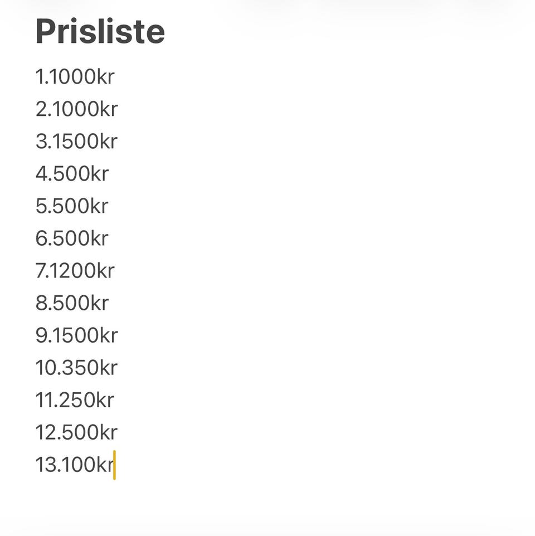
Task: Tap the number 1200 on line 7
Action: (x=71, y=270)
